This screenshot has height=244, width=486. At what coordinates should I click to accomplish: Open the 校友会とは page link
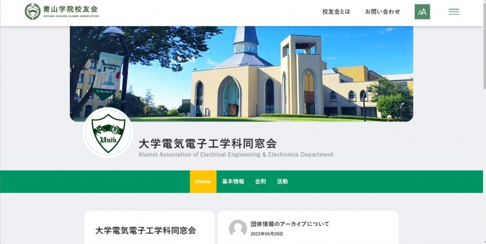tap(336, 12)
